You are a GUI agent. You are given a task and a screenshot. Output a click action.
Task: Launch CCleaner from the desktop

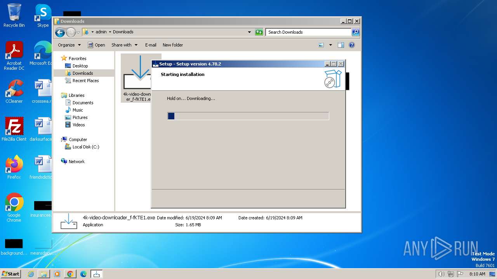[x=14, y=91]
